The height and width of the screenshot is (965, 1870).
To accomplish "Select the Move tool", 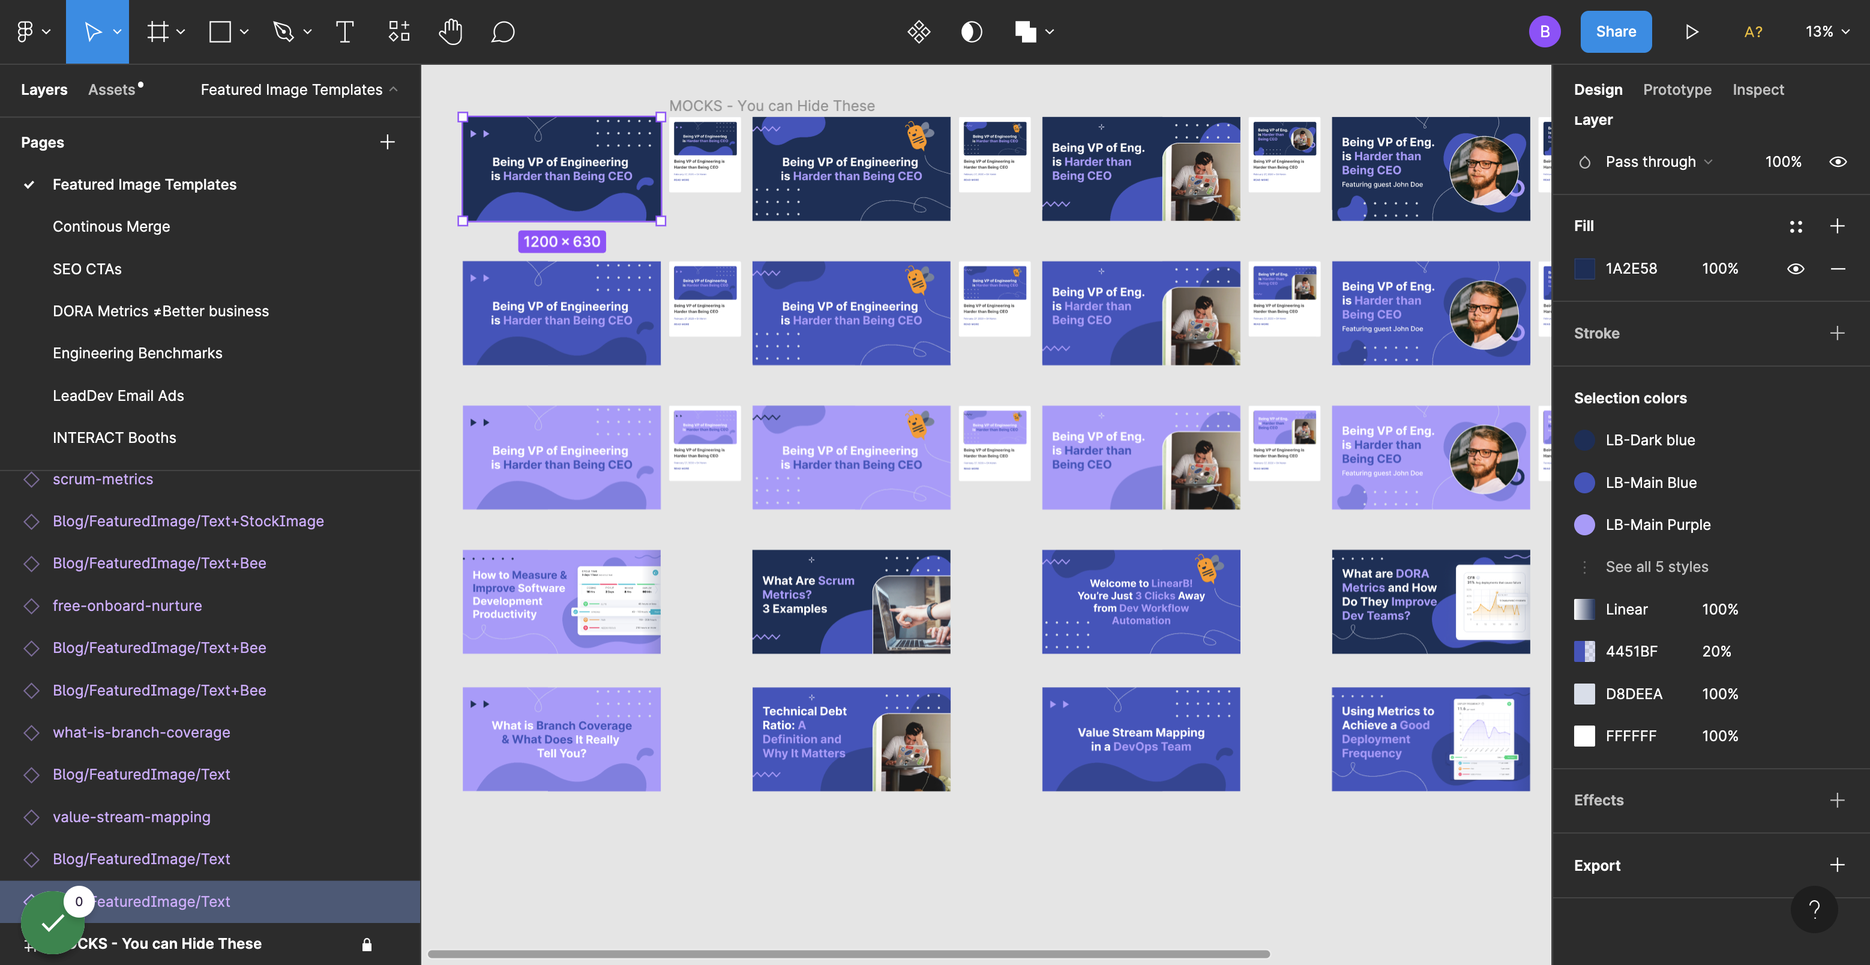I will coord(92,31).
